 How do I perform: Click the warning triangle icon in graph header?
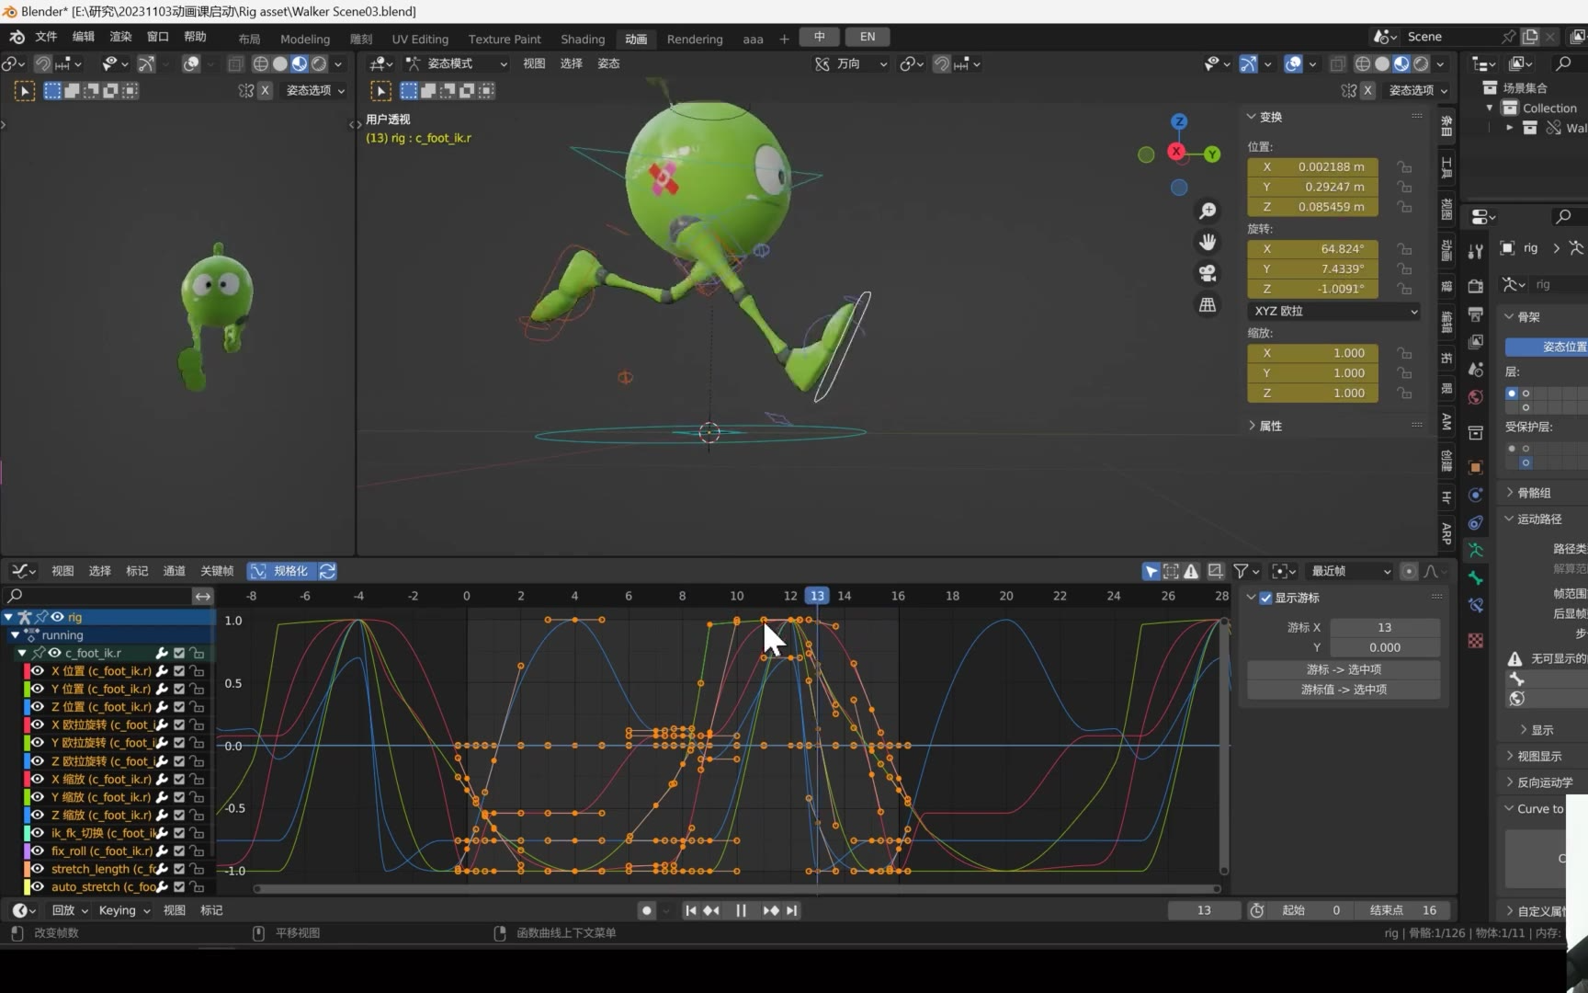[1191, 571]
